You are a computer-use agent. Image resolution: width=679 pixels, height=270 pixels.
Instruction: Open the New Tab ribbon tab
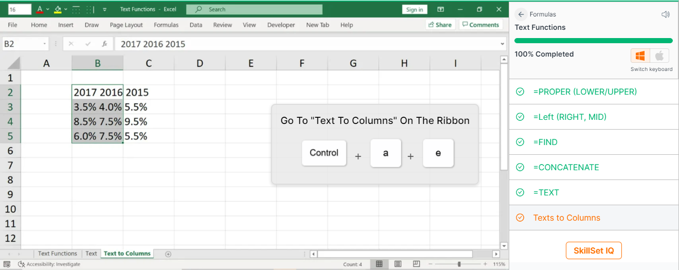tap(317, 25)
